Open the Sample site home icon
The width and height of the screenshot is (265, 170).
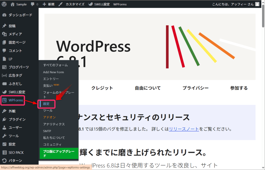point(12,4)
